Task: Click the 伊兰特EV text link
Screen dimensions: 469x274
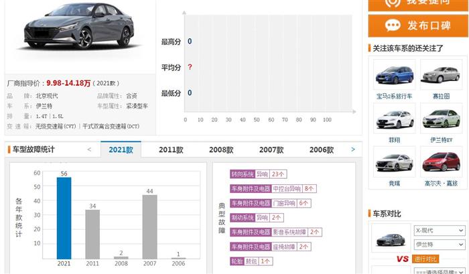Action: (441, 140)
